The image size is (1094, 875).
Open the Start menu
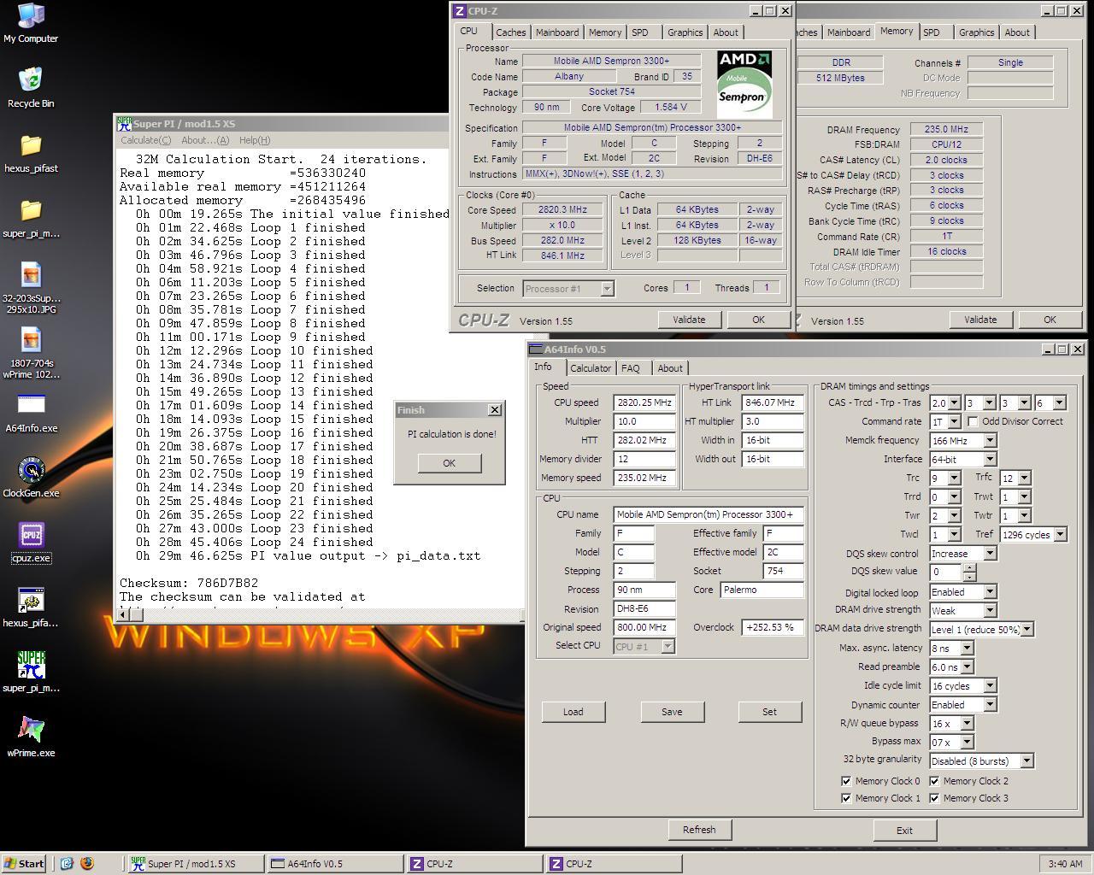[x=24, y=864]
